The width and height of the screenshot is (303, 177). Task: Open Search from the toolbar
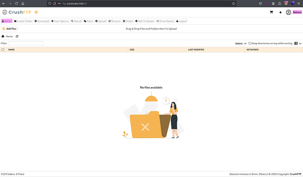point(76,21)
